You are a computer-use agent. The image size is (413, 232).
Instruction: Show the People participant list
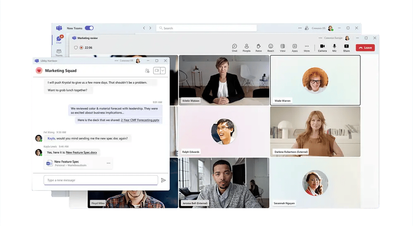pyautogui.click(x=246, y=48)
